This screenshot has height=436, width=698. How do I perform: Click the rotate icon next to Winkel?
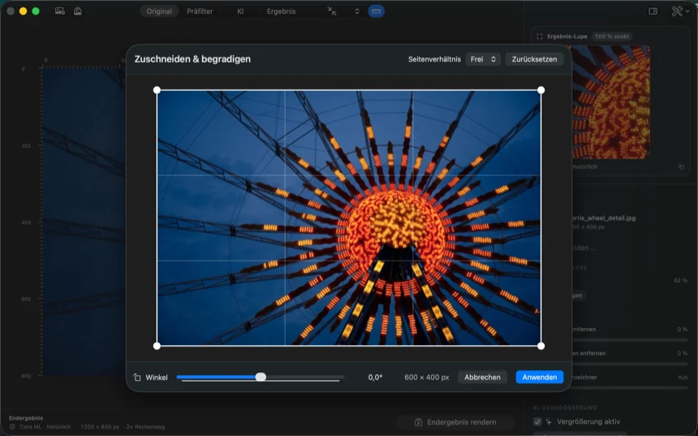click(137, 378)
